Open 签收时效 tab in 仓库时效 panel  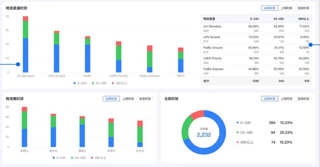click(x=303, y=99)
